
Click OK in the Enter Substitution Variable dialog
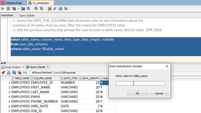[137, 94]
